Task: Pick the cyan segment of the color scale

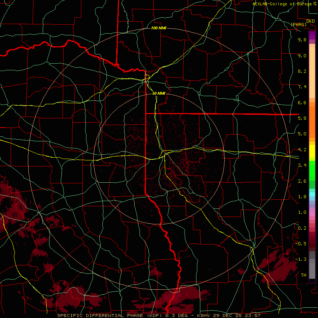Action: coord(312,194)
